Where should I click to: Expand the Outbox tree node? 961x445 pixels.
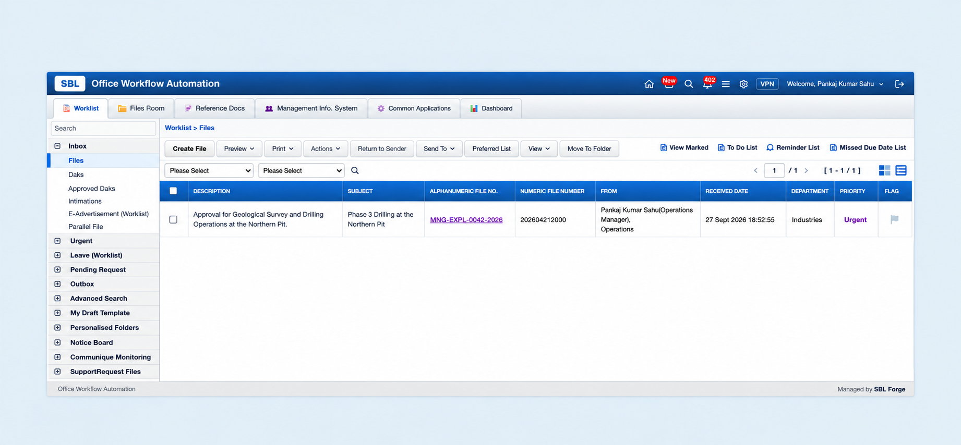click(58, 284)
